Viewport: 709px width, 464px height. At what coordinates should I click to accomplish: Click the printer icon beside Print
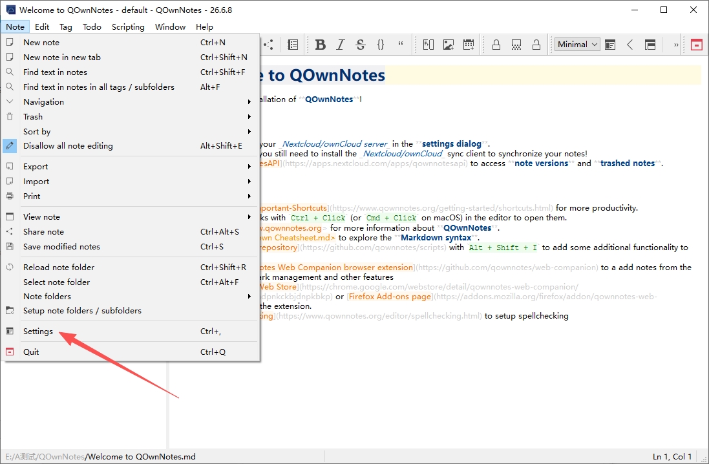10,196
